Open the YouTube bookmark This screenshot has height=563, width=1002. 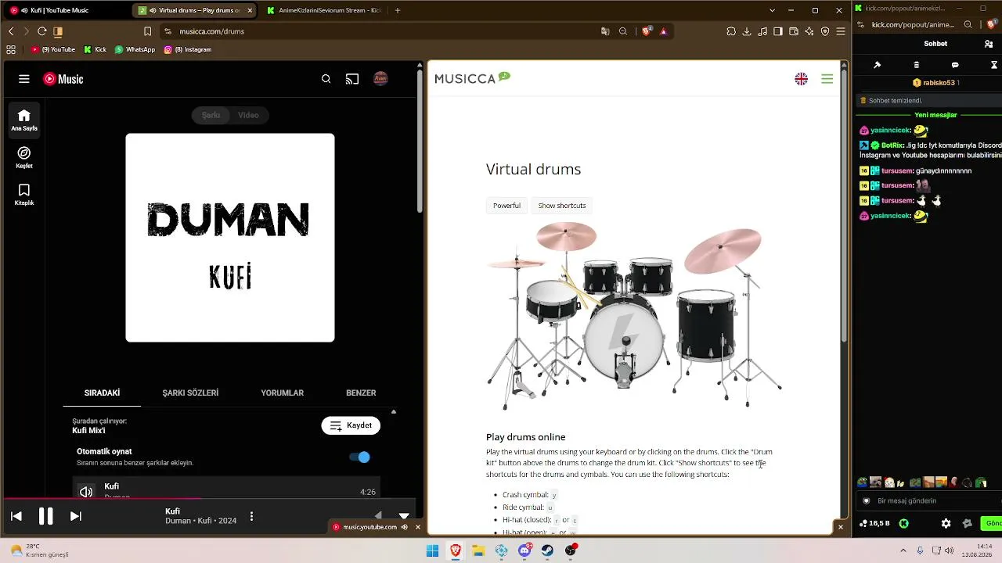[x=52, y=49]
